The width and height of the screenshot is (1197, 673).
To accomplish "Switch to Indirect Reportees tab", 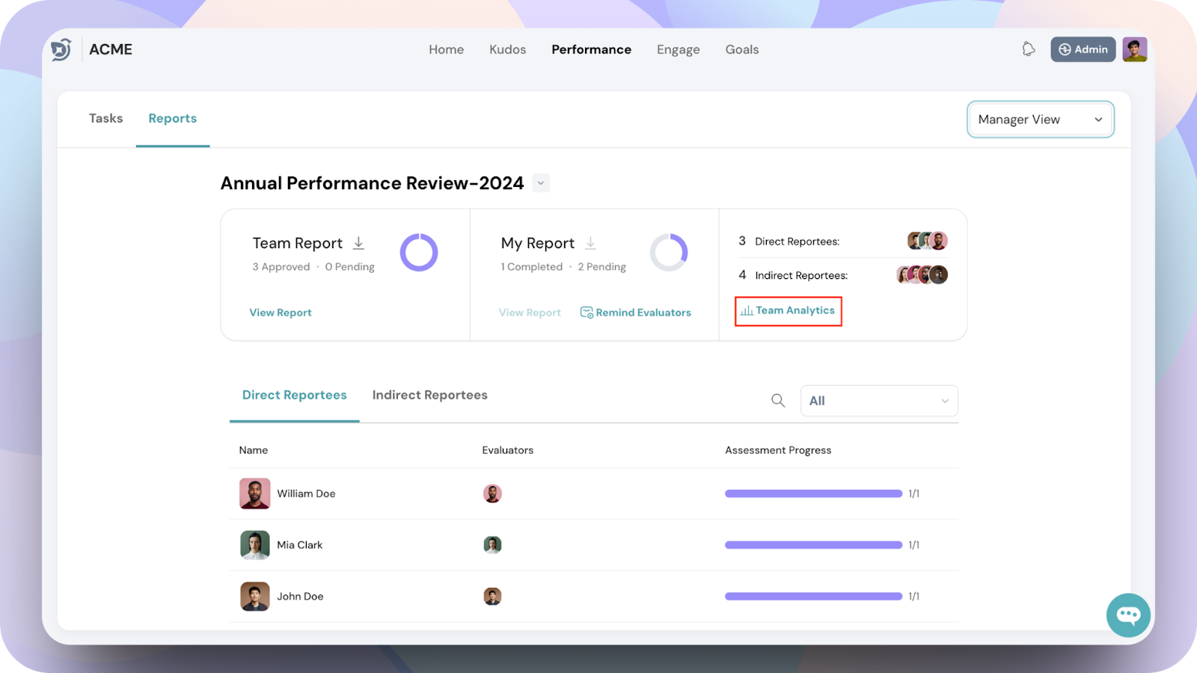I will click(x=430, y=395).
